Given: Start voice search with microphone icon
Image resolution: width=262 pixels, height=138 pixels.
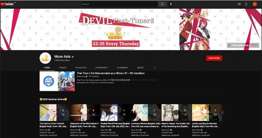Looking at the screenshot, I should point(171,4).
